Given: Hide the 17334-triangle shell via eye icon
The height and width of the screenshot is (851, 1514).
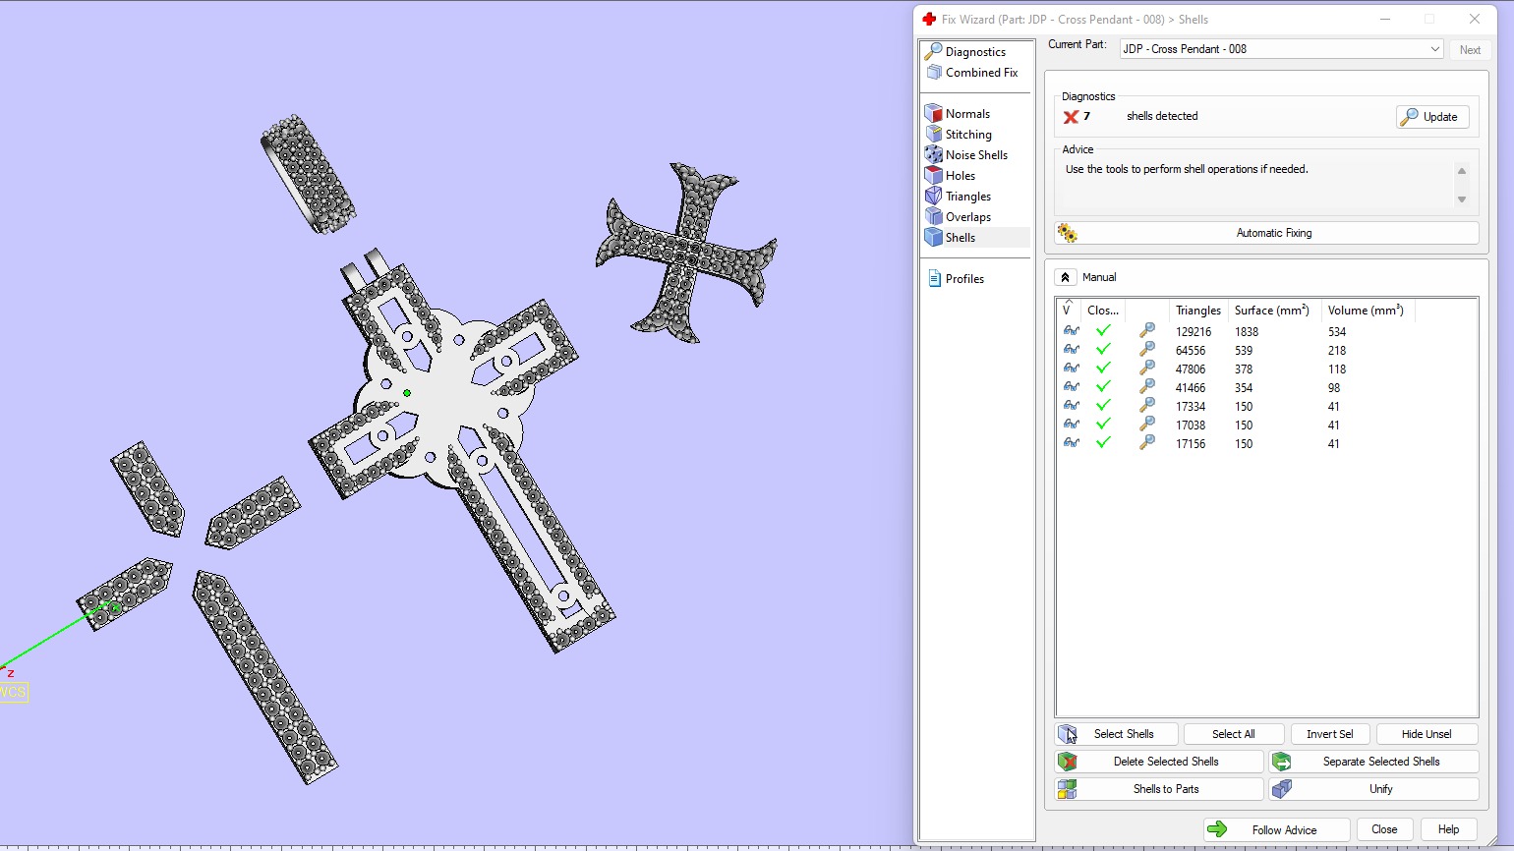Looking at the screenshot, I should click(x=1072, y=406).
